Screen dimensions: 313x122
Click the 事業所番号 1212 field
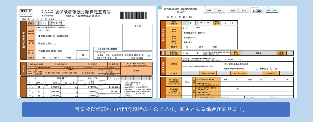pos(229,23)
